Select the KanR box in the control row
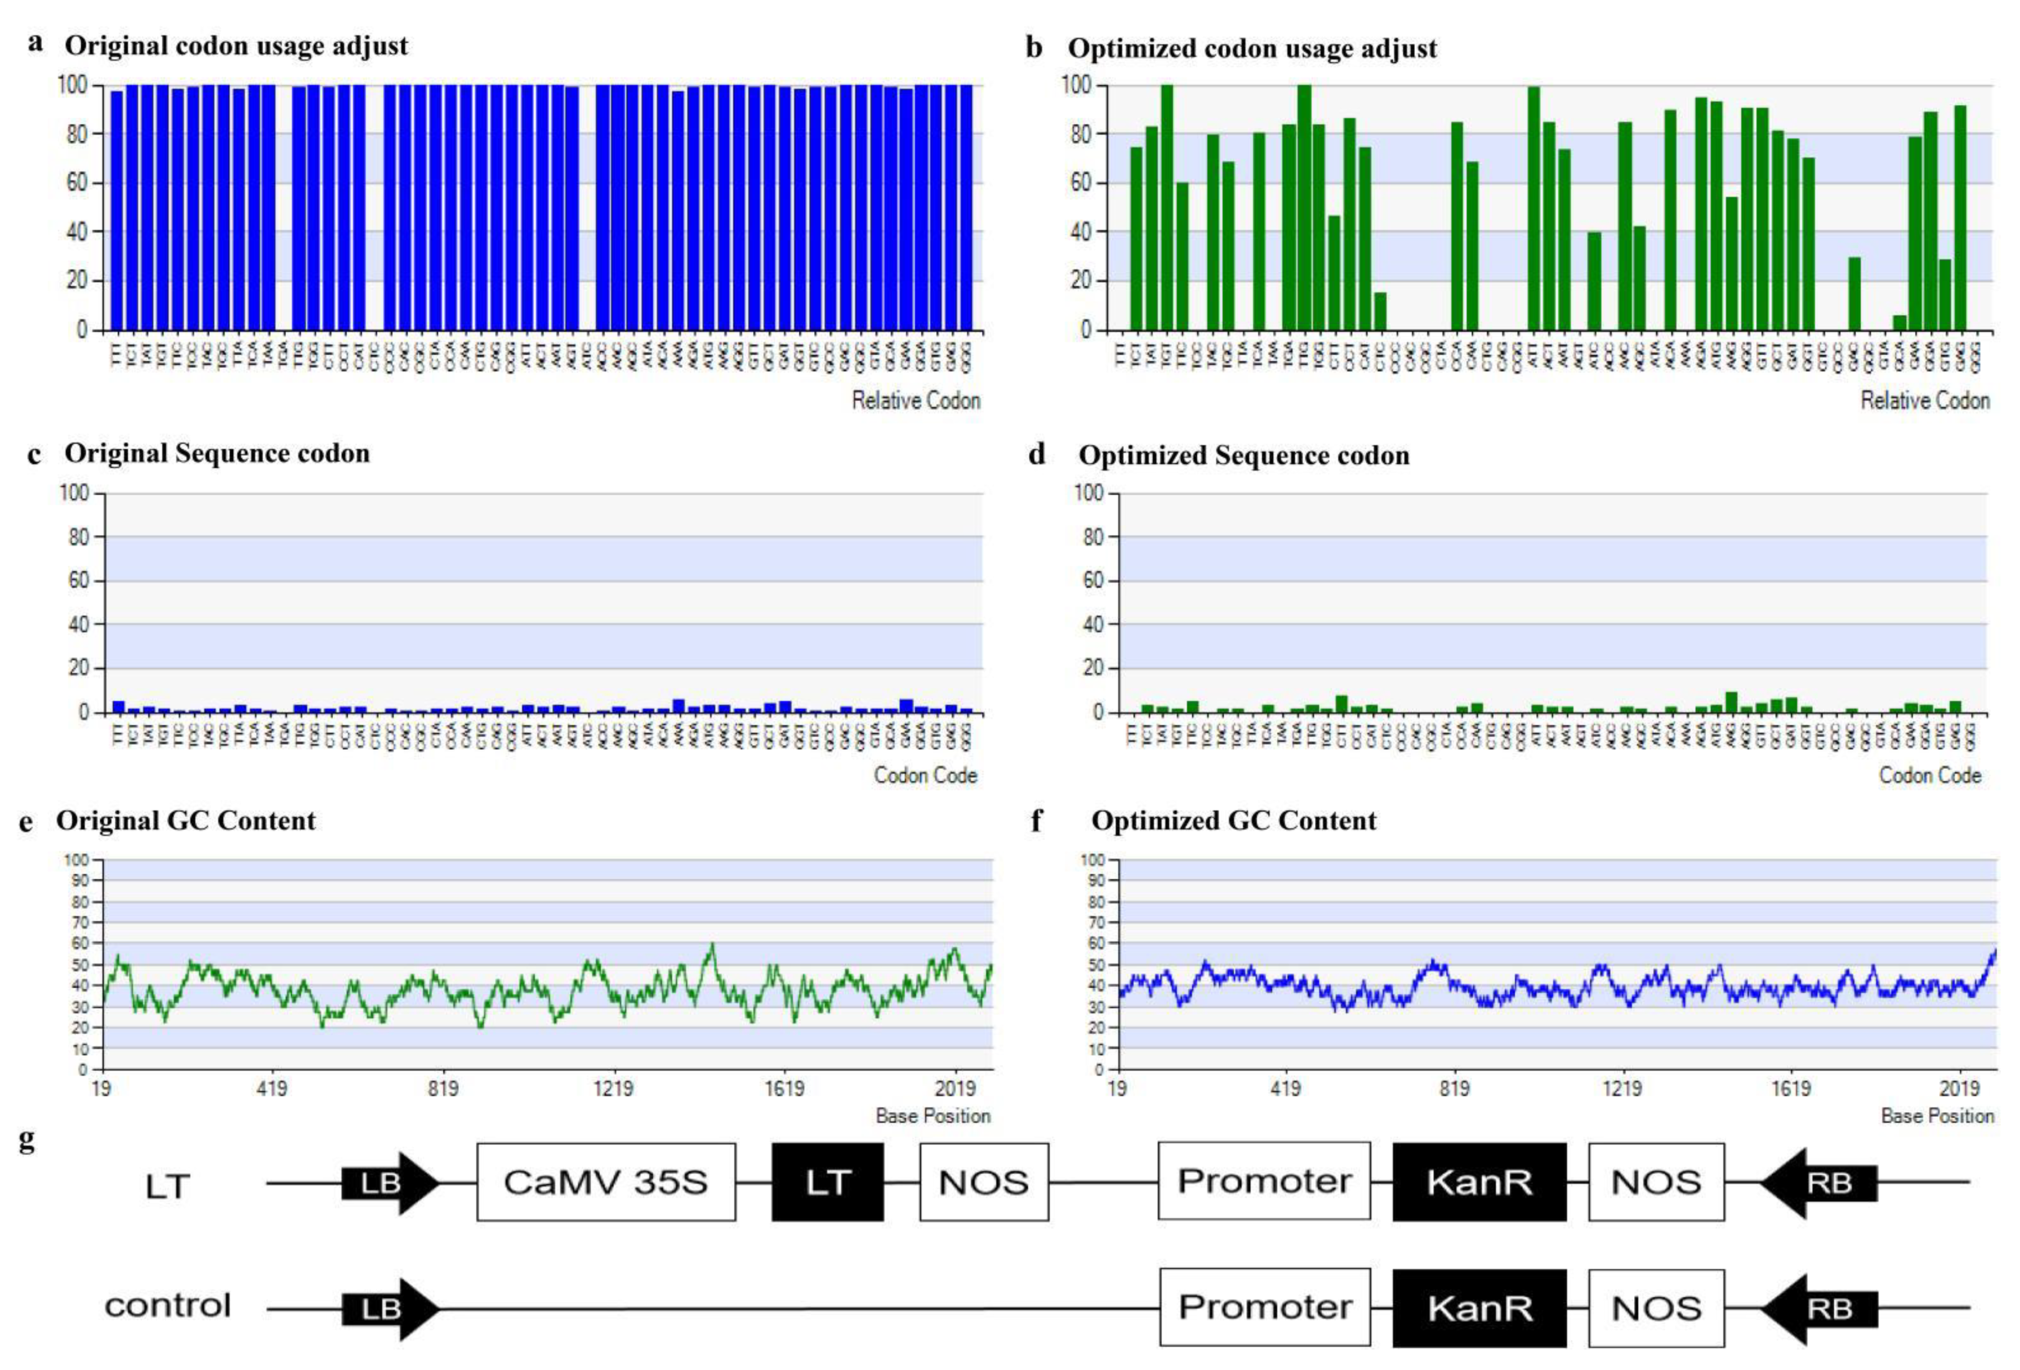The width and height of the screenshot is (2020, 1370). coord(1480,1308)
